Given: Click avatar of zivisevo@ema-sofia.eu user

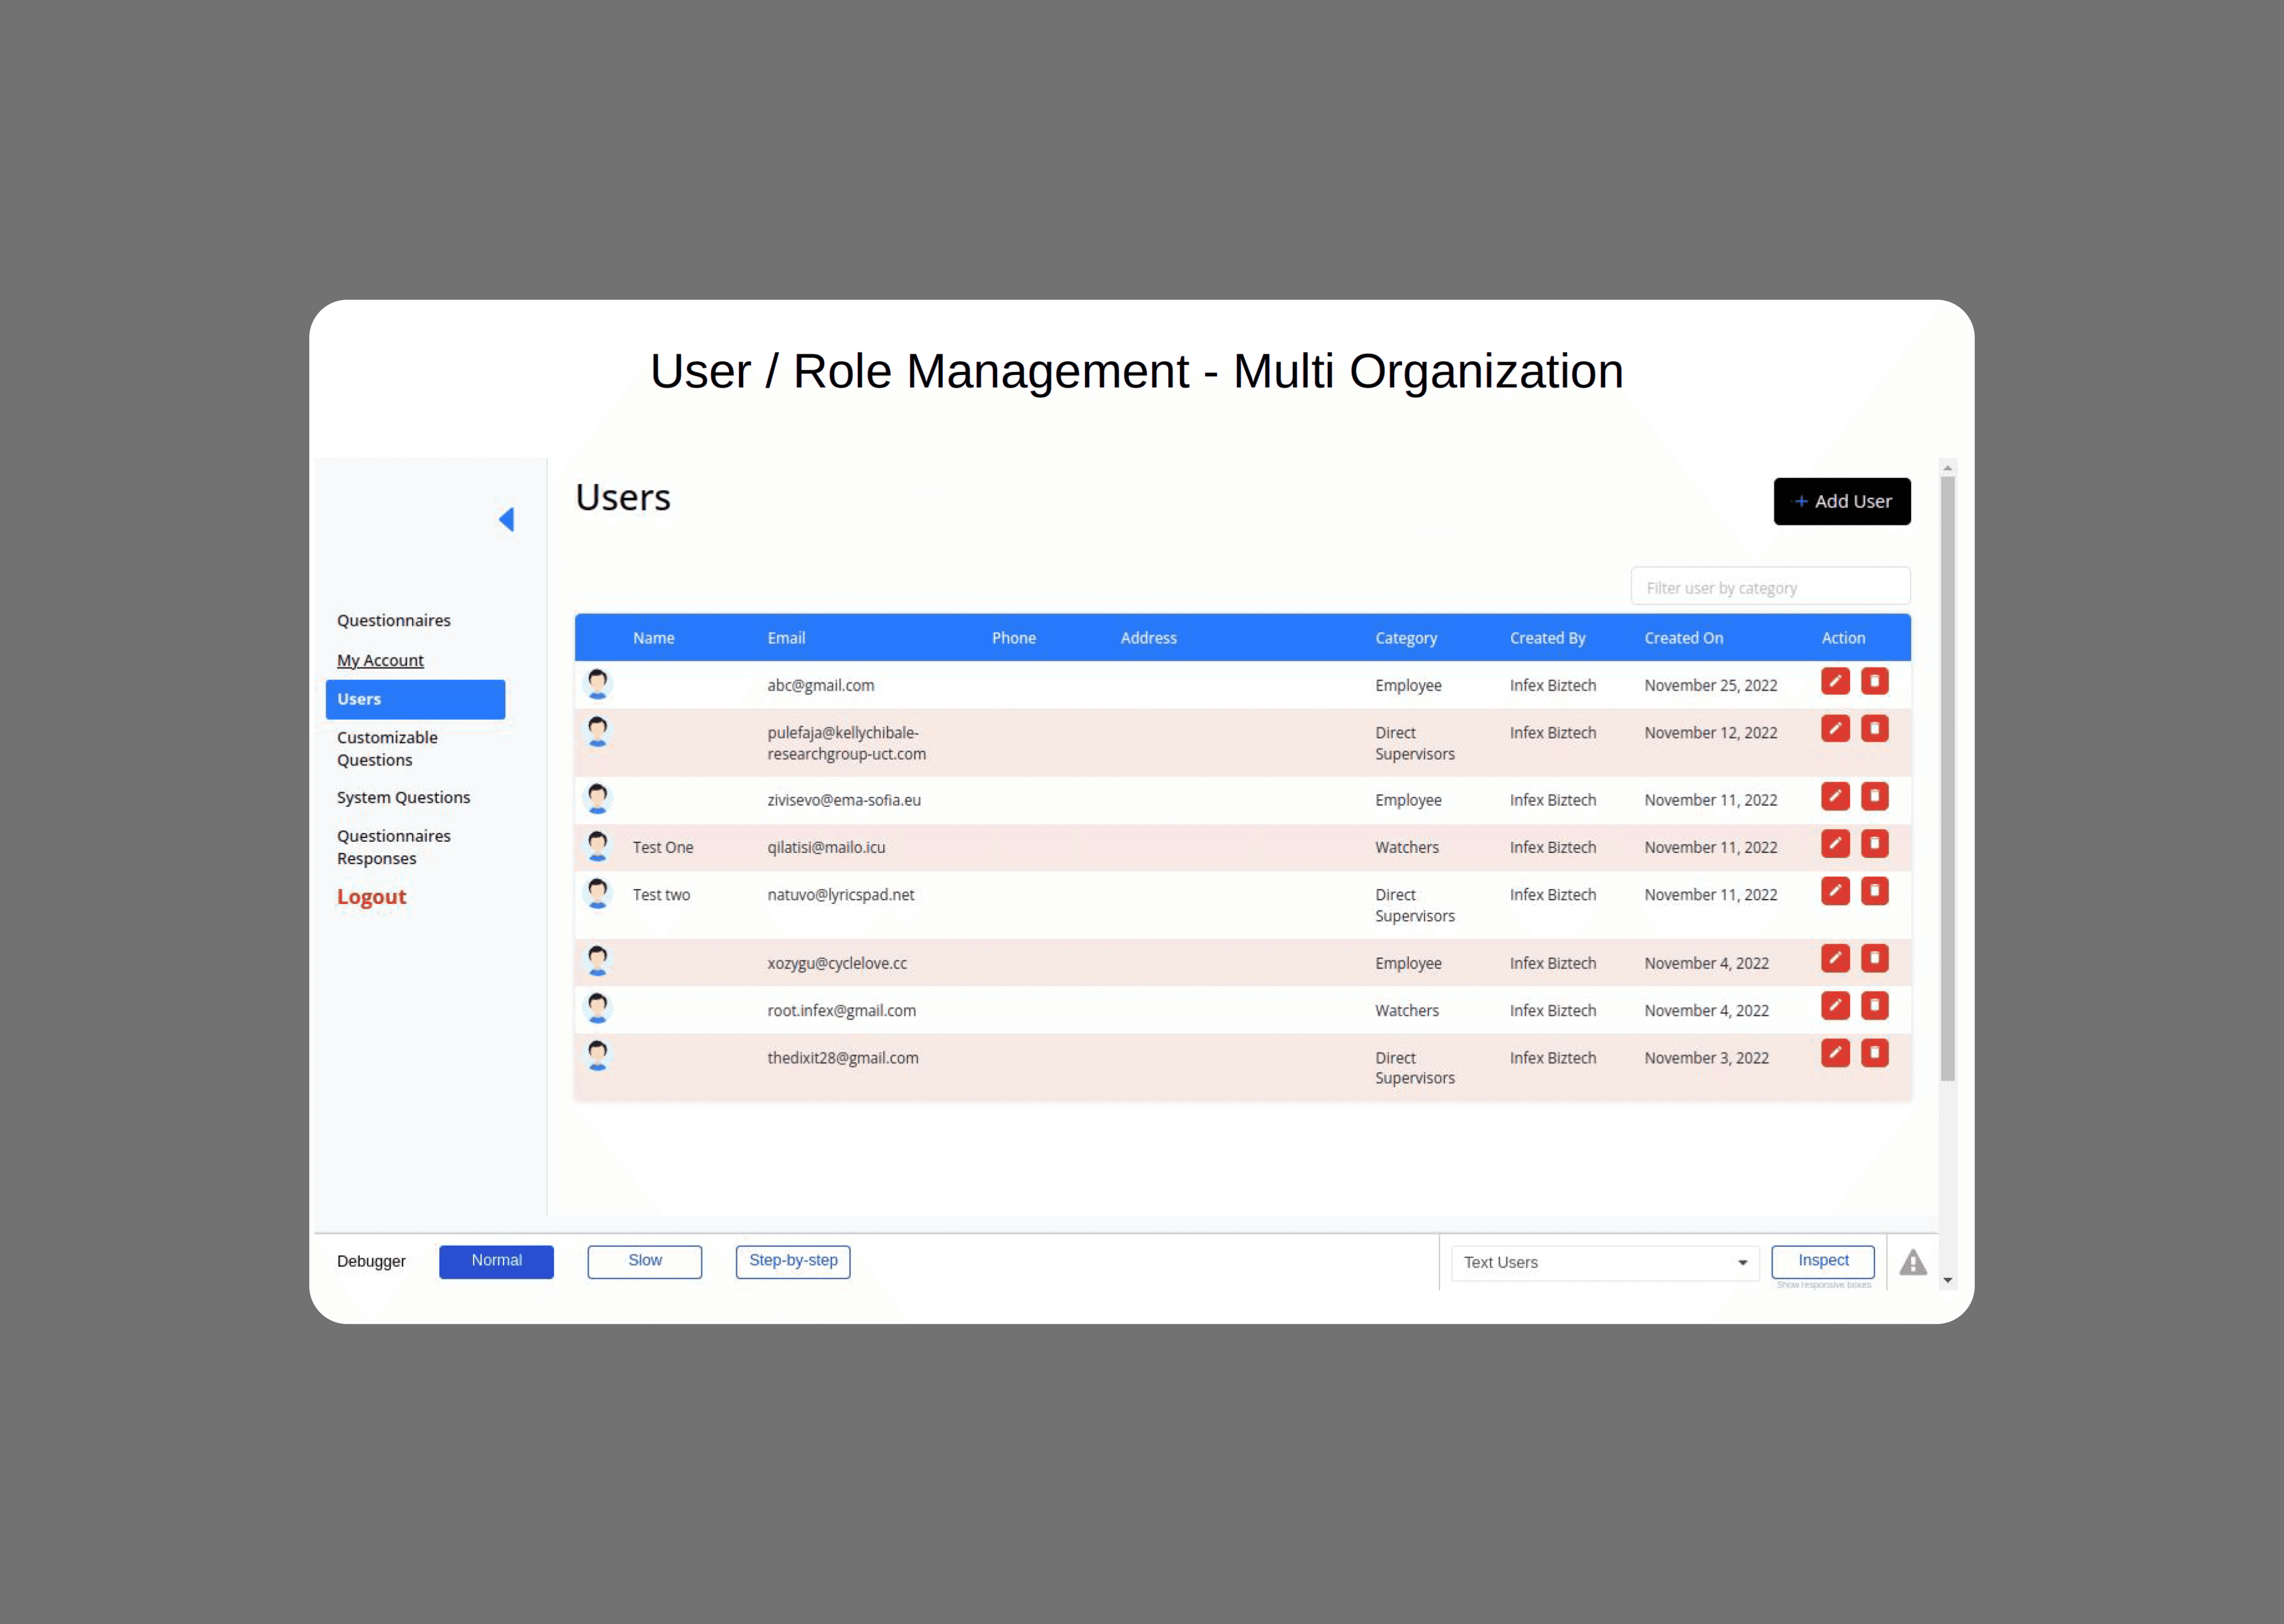Looking at the screenshot, I should (598, 799).
